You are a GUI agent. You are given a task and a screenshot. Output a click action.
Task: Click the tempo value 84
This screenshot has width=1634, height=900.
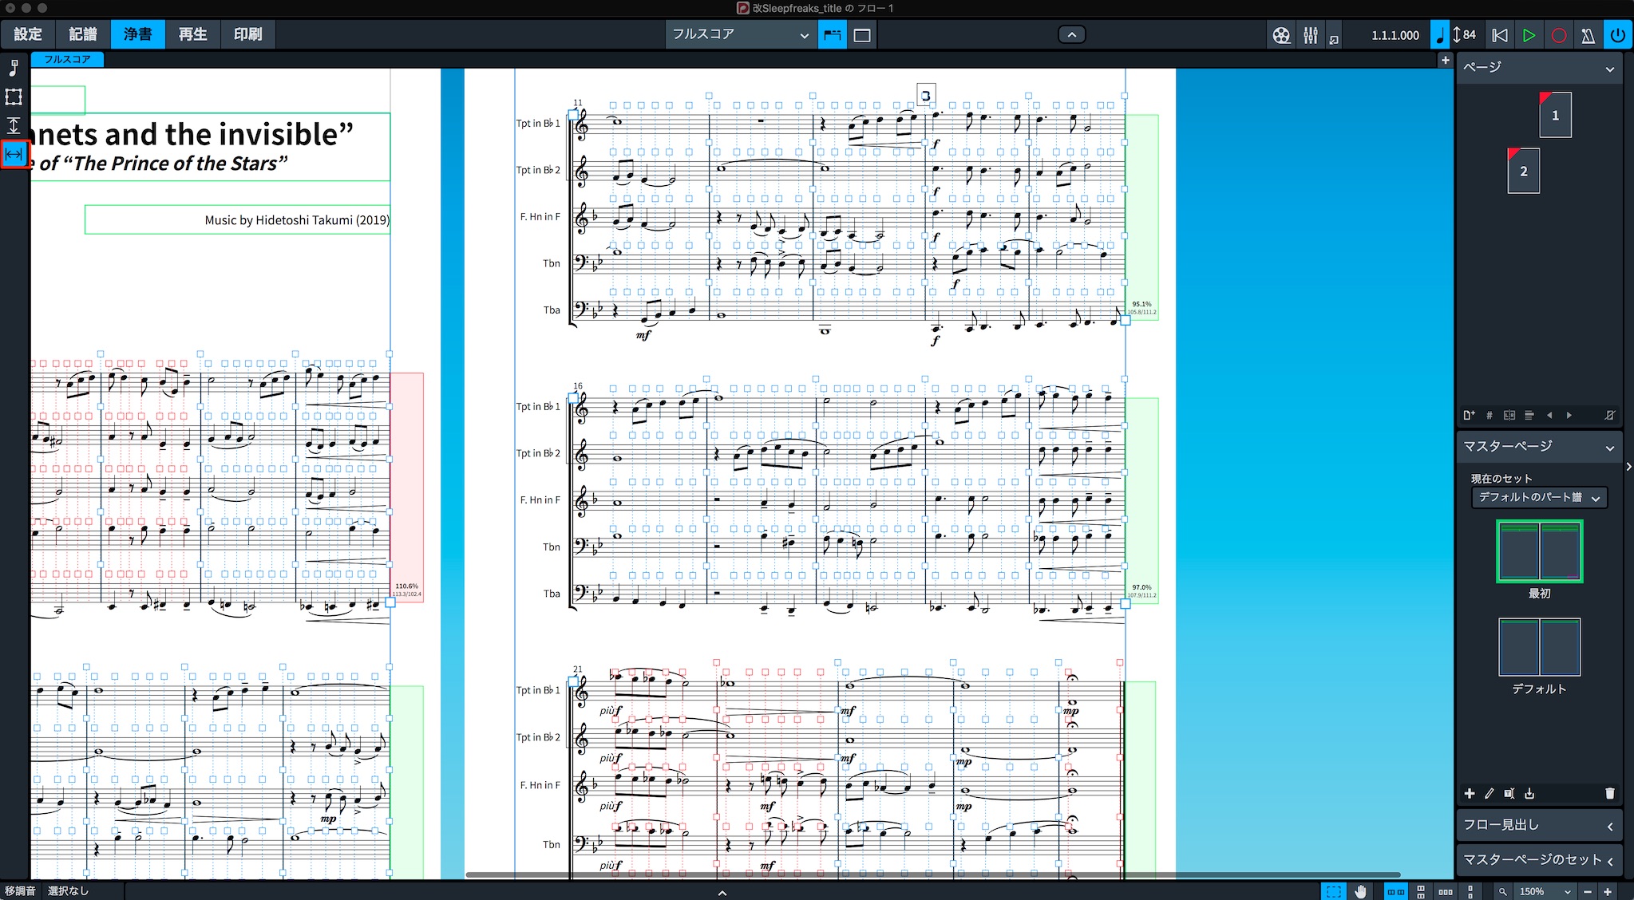[x=1469, y=35]
